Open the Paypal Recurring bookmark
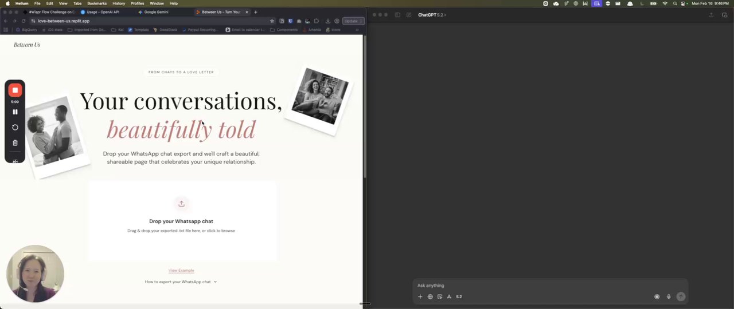The width and height of the screenshot is (734, 309). (x=201, y=30)
